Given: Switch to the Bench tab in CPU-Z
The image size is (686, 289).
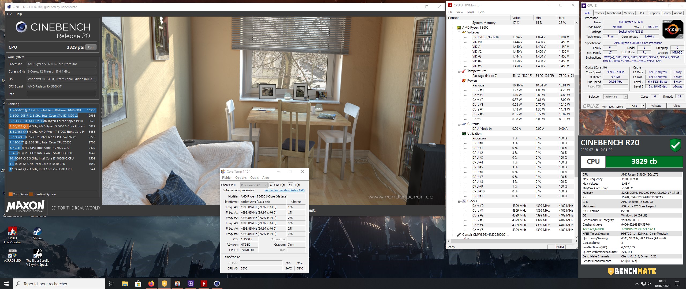Looking at the screenshot, I should 666,13.
